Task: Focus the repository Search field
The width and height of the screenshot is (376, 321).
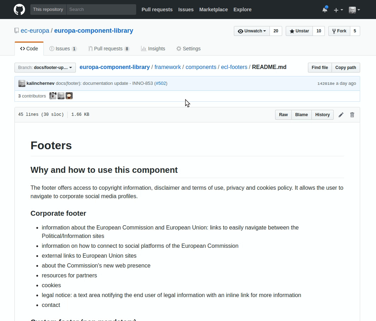Action: point(101,10)
